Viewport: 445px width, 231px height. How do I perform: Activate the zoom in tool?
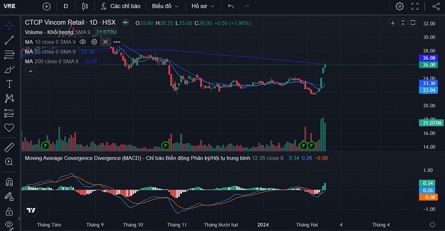pyautogui.click(x=9, y=161)
